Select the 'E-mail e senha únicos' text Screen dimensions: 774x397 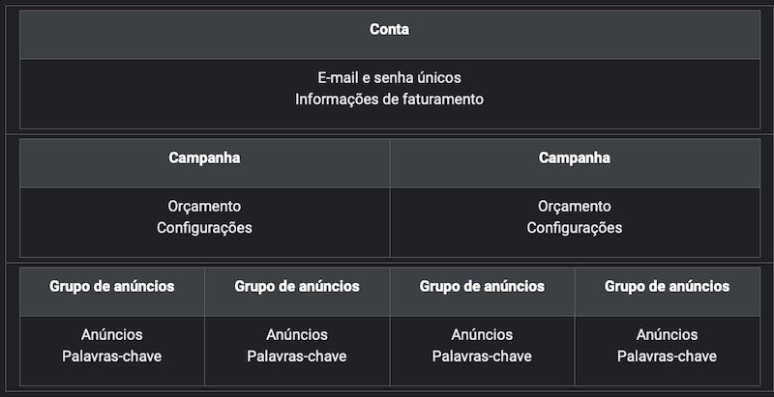click(390, 78)
